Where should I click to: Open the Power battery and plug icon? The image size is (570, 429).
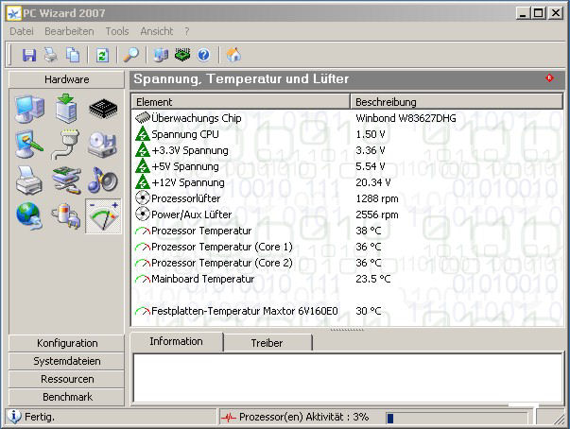click(x=66, y=216)
